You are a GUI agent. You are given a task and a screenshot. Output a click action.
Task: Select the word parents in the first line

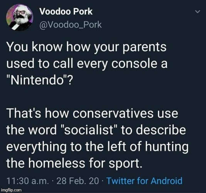pyautogui.click(x=144, y=48)
